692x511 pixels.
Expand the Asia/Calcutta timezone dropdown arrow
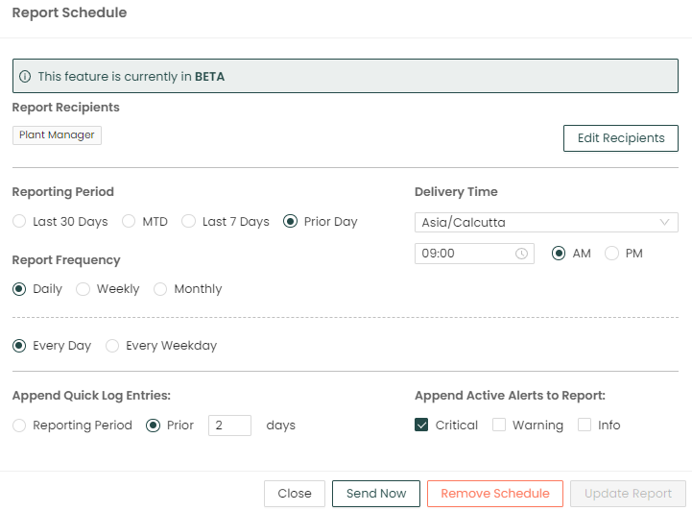coord(665,222)
